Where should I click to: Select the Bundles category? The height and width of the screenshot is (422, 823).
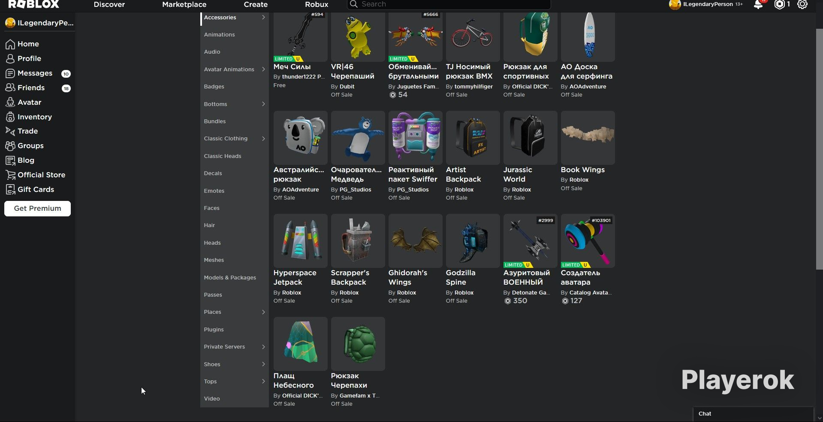[214, 121]
